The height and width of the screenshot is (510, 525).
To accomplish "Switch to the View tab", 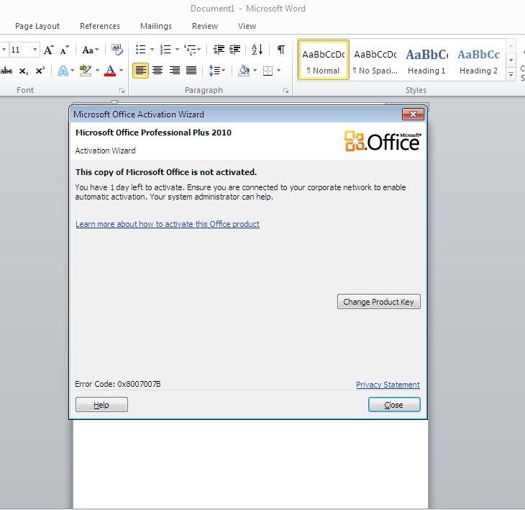I will pyautogui.click(x=247, y=26).
